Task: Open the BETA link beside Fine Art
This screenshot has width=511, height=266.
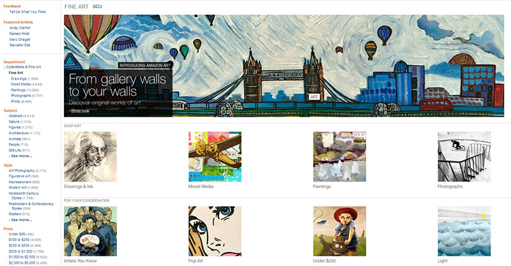Action: 98,6
